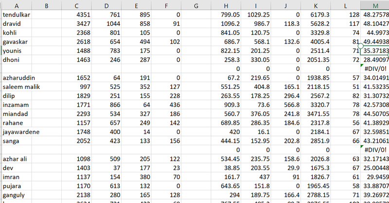Screen dimensions: 389x203
Task: Select cell with value 296.4
Action: [286, 96]
